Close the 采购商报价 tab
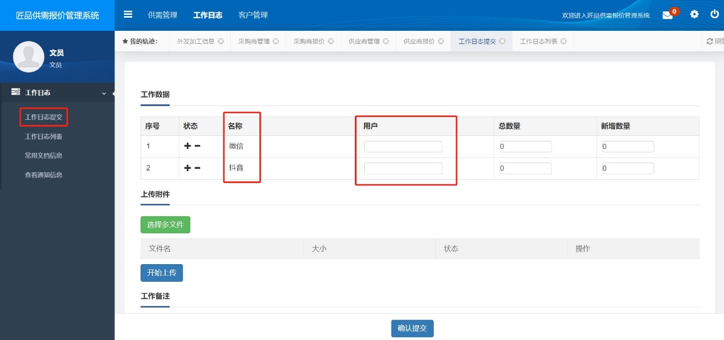Screen dimensions: 724x340 tap(330, 42)
